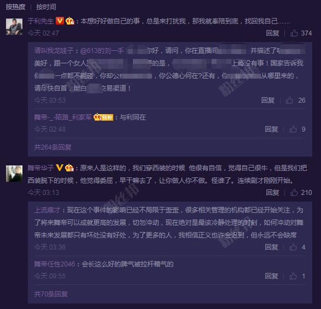Open 请叫我龙娃子's username link
Image resolution: width=321 pixels, height=309 pixels.
(x=54, y=51)
